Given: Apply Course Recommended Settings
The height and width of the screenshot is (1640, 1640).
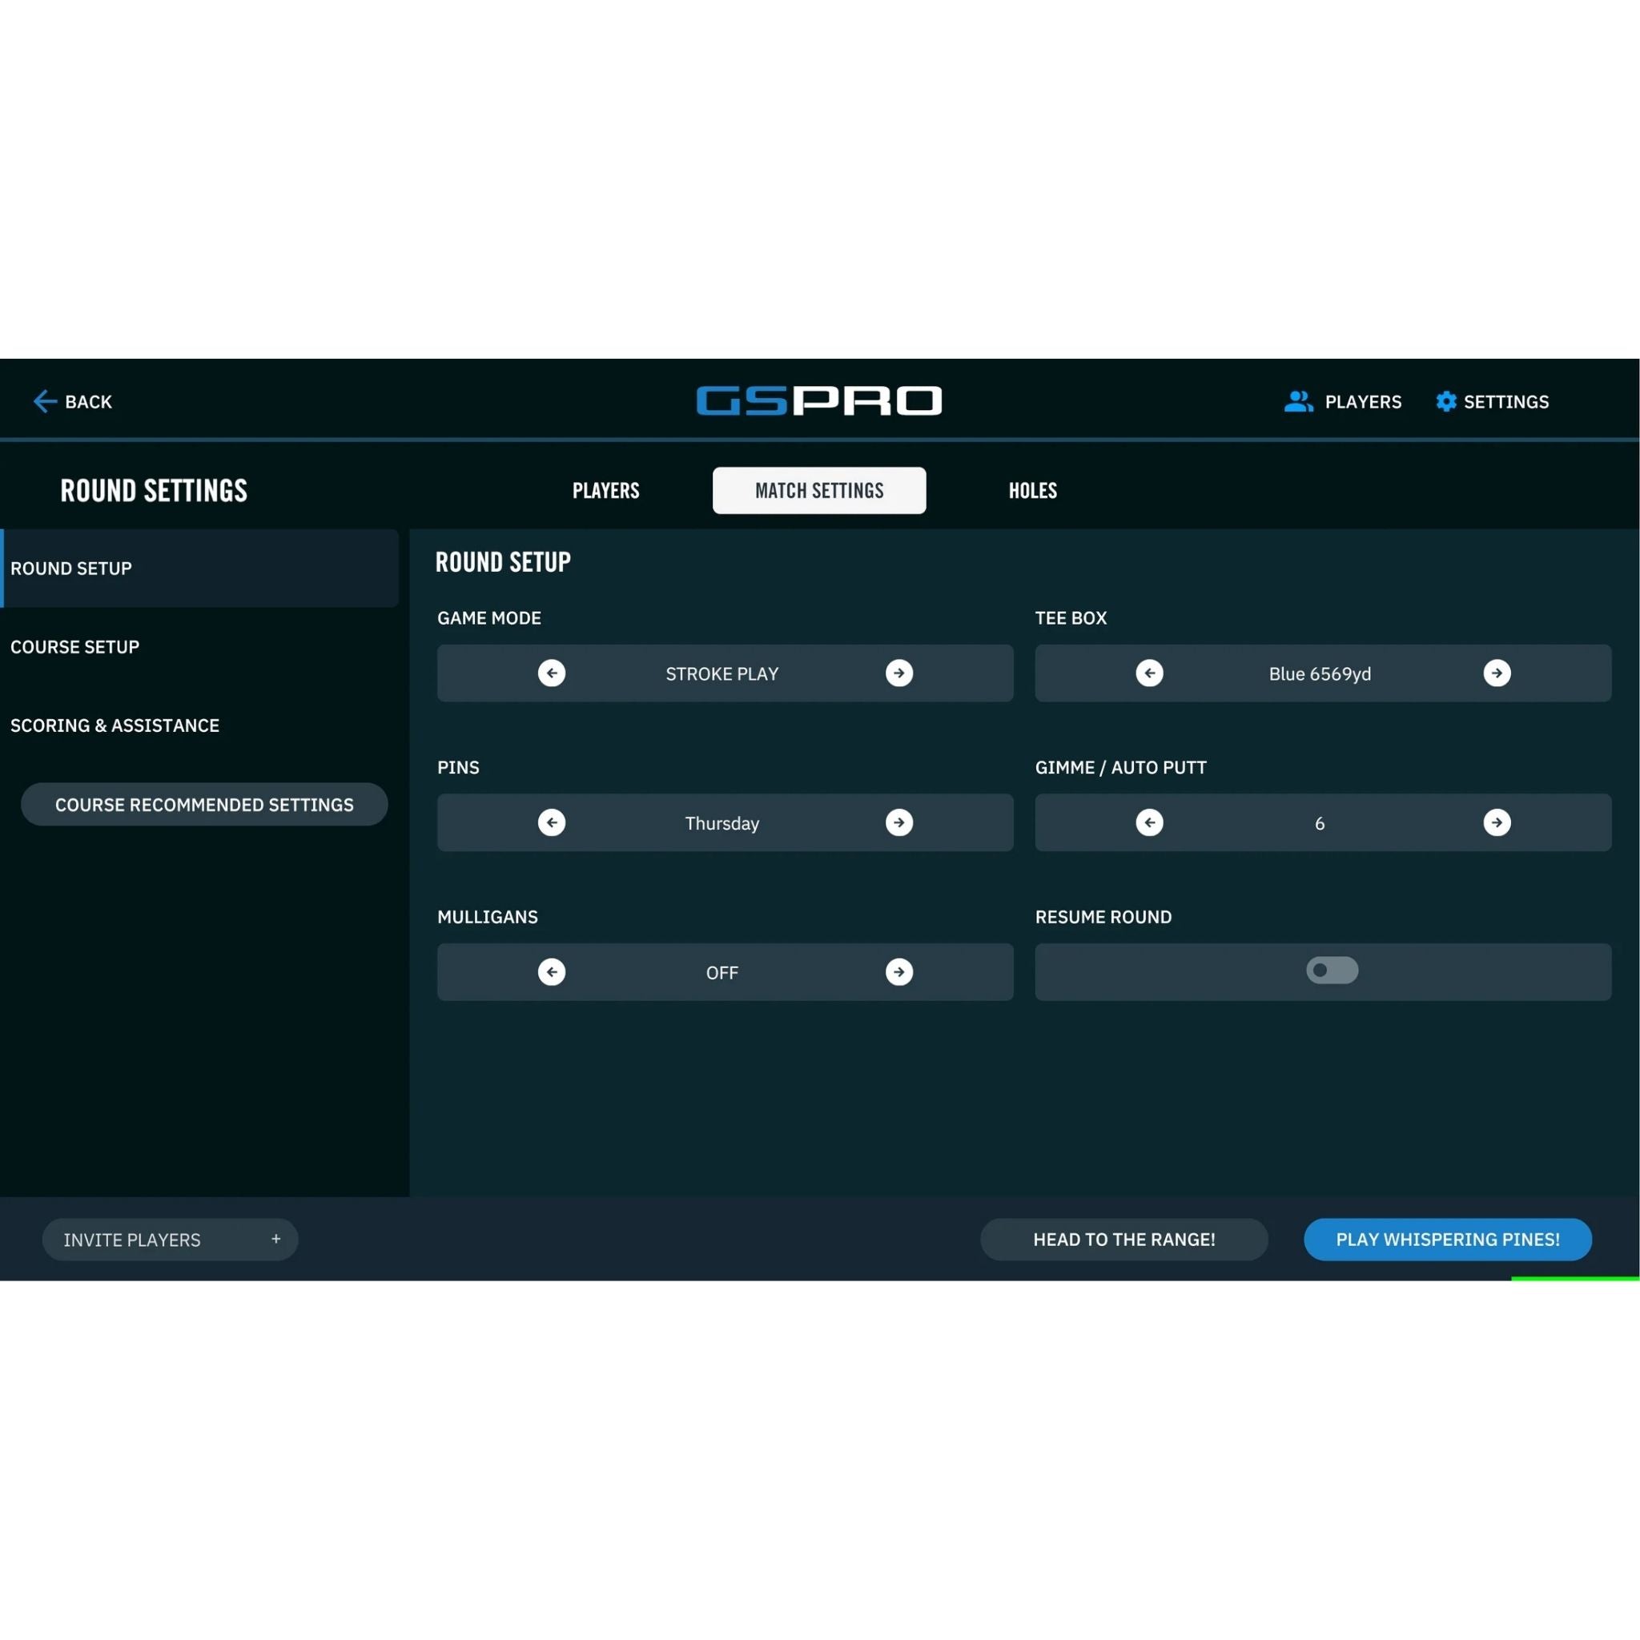Looking at the screenshot, I should coord(203,805).
